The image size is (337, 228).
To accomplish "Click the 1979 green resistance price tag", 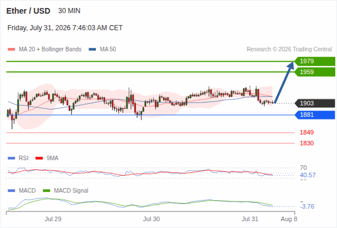I will pos(315,62).
